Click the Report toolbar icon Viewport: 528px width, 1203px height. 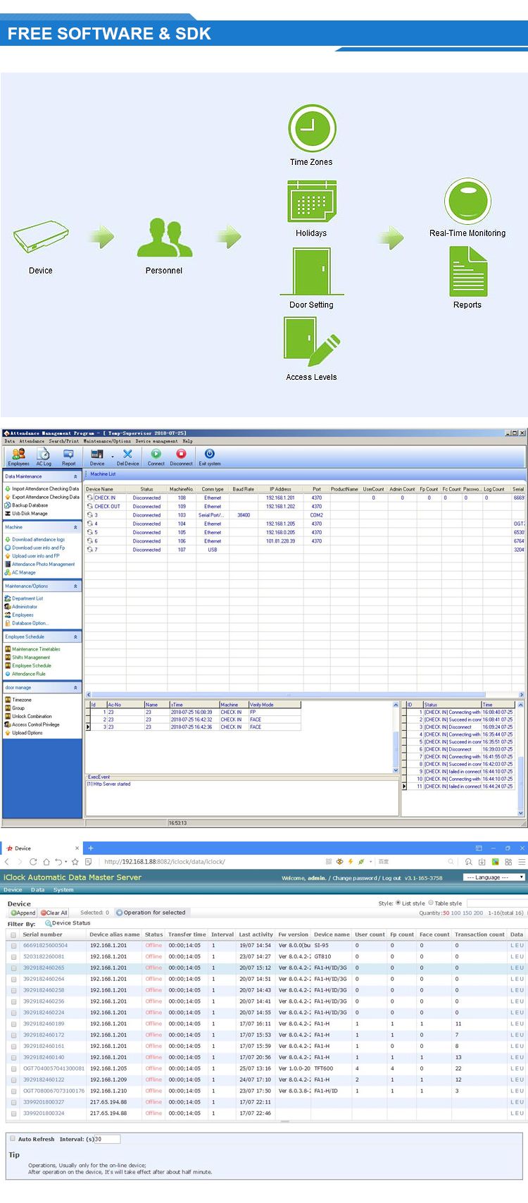68,457
